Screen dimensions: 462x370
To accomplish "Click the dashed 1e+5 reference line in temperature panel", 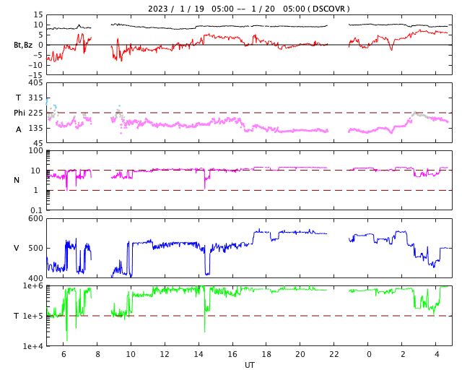I will [x=249, y=316].
